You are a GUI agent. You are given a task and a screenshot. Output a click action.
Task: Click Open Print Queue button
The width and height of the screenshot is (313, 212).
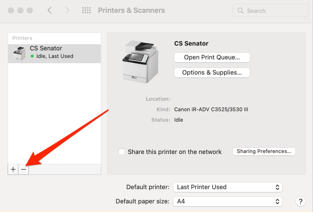(x=212, y=57)
